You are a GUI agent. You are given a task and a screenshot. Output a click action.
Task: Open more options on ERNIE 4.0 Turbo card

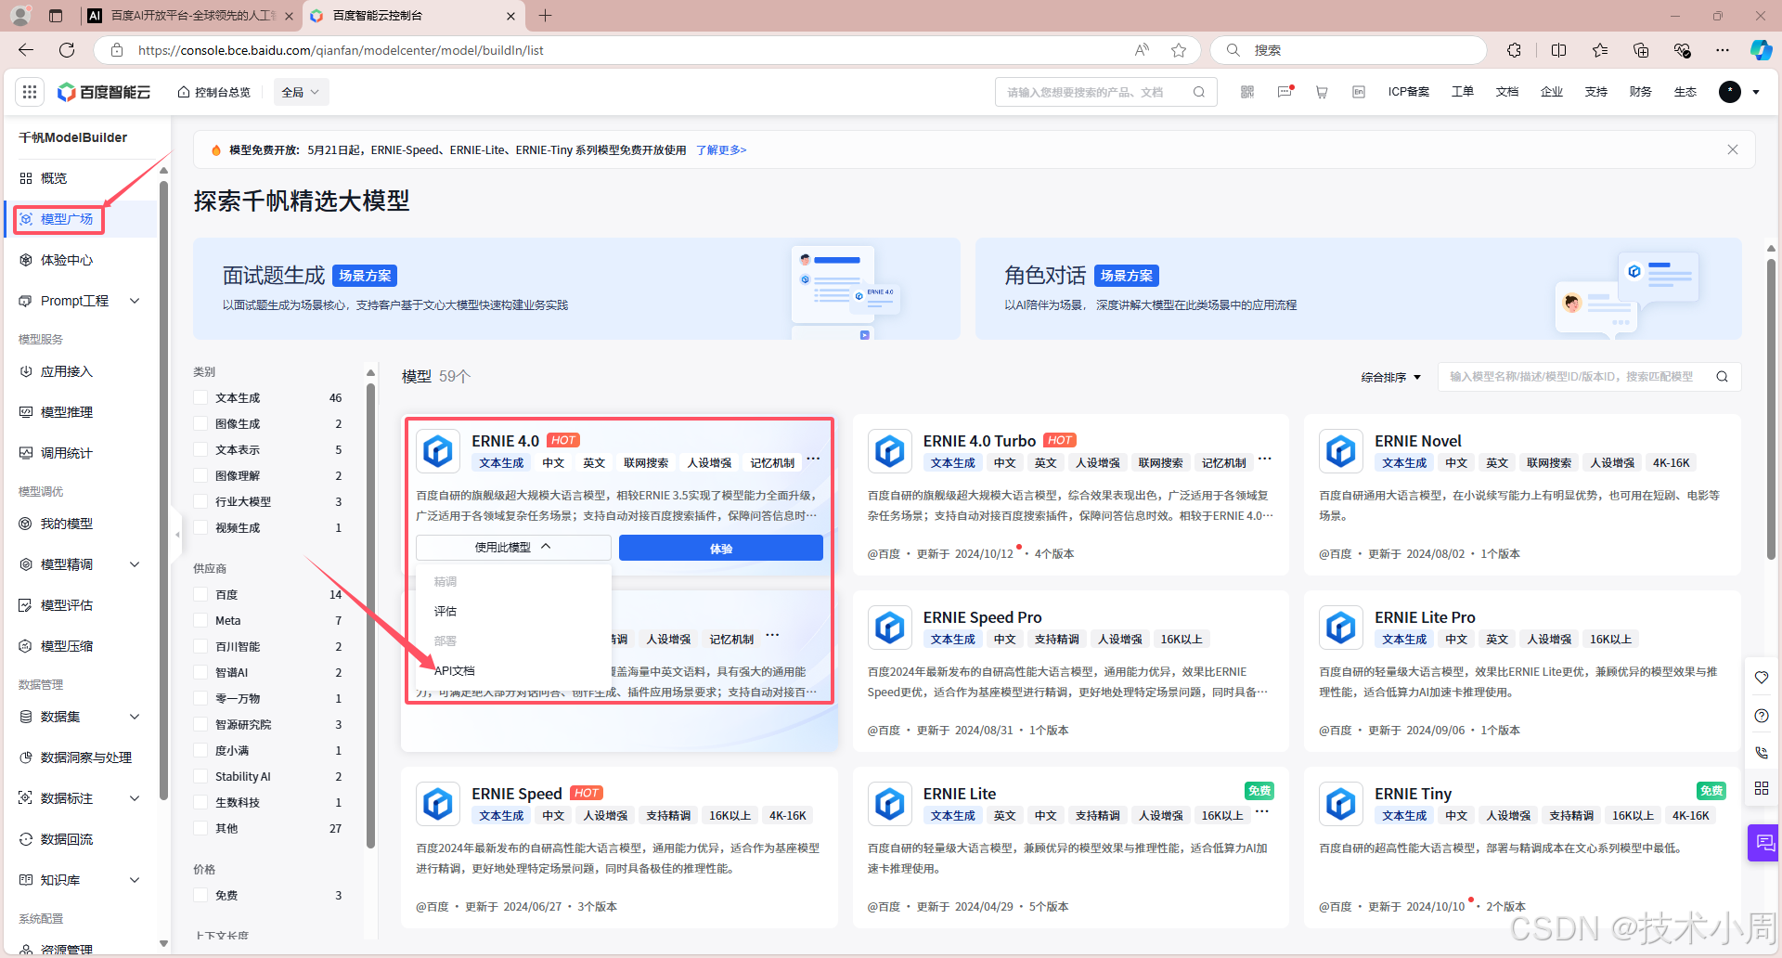pos(1265,459)
